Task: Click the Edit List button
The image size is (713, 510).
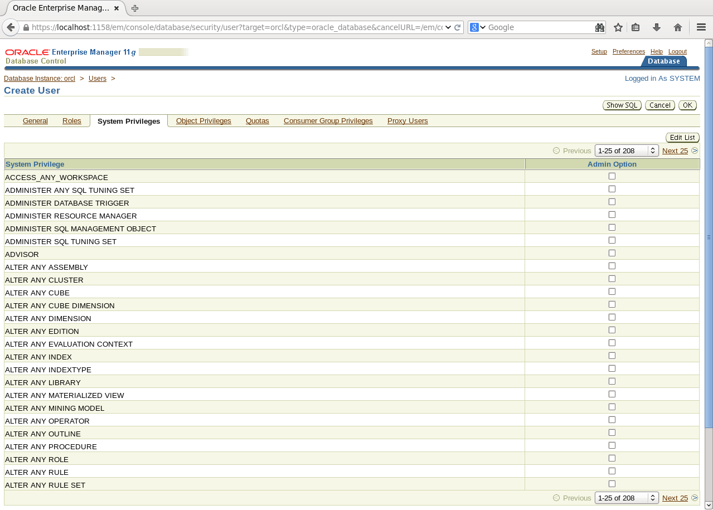Action: [682, 138]
